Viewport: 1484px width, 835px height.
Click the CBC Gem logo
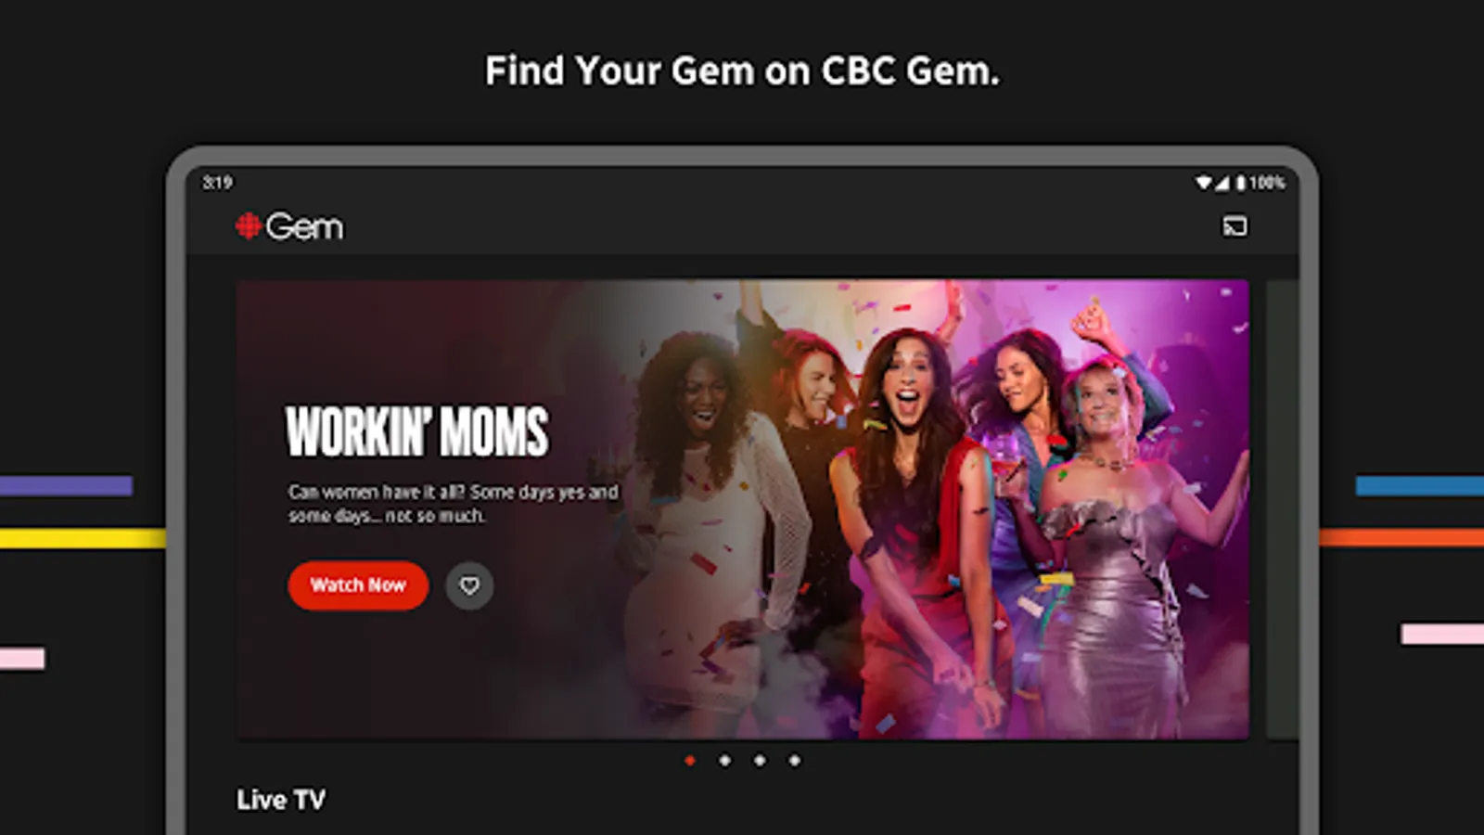click(288, 226)
